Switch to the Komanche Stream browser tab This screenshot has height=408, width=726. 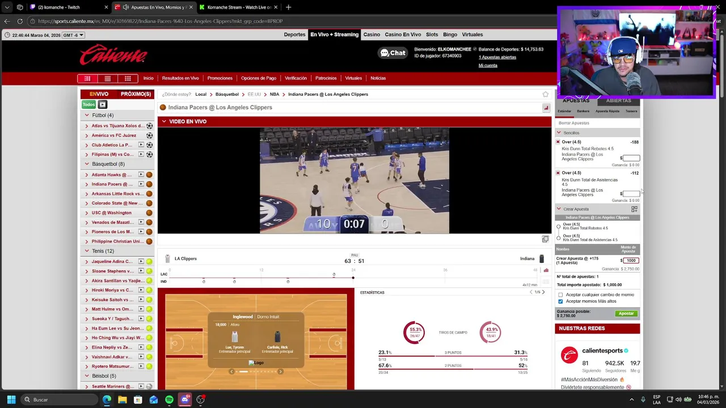238,7
